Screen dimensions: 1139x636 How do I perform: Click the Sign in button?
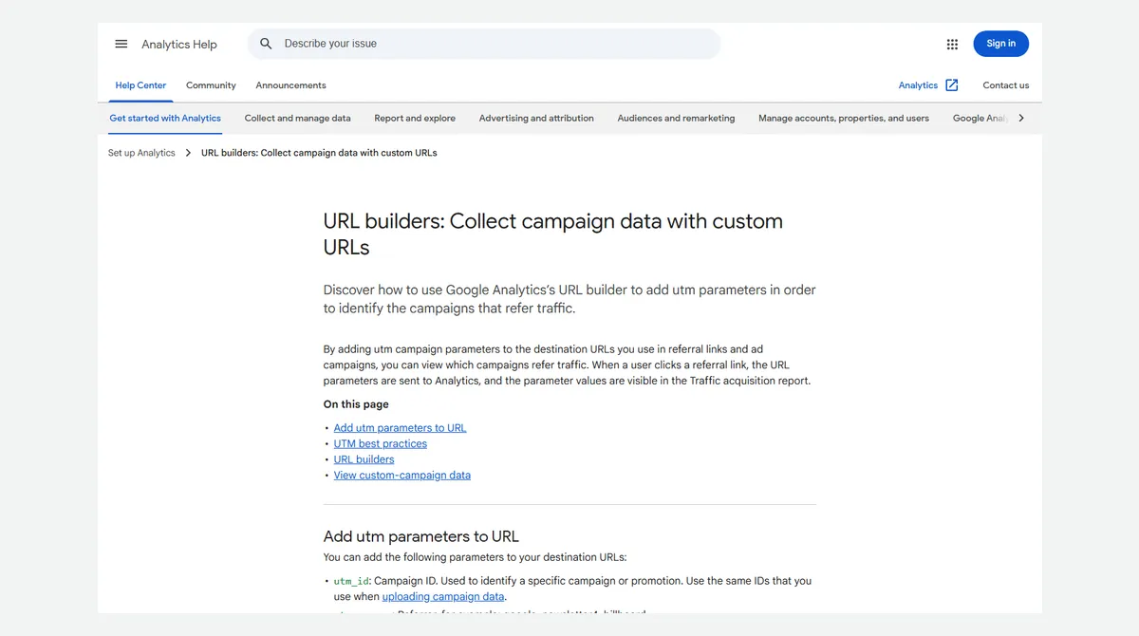point(1000,44)
